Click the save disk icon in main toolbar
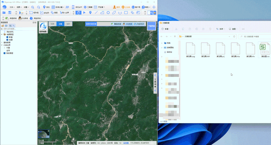 (10, 13)
